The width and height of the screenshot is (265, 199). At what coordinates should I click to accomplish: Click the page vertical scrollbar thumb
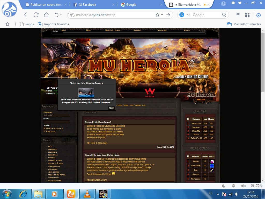(263, 62)
